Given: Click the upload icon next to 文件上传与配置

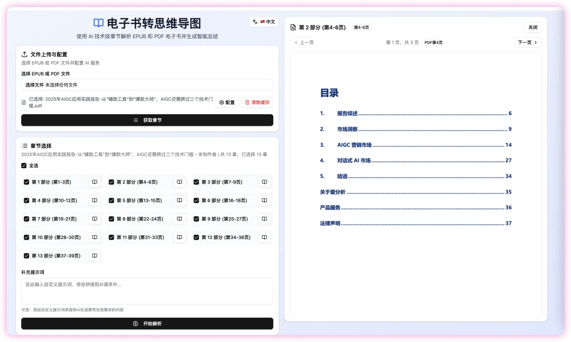Looking at the screenshot, I should click(x=24, y=54).
